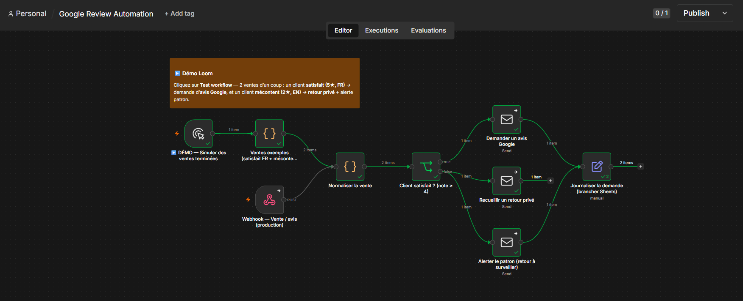Select the Alerter le patron email node
Screen dimensions: 743x301
(506, 242)
